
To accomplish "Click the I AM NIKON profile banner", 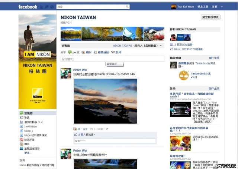I will point(37,62).
